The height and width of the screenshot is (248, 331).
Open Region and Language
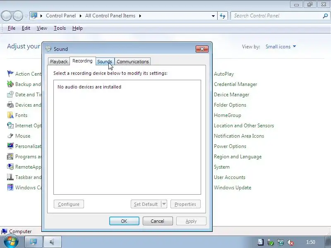click(237, 157)
